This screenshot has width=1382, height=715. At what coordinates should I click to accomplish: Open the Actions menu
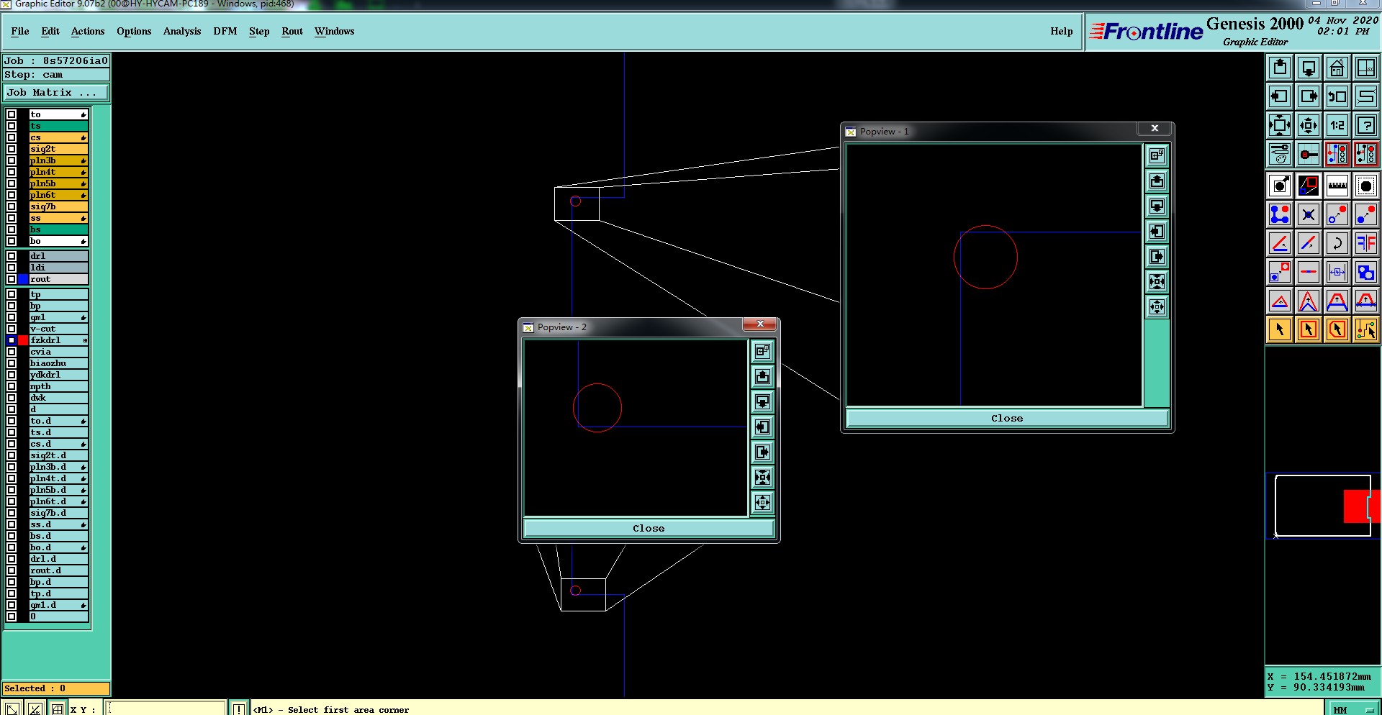(88, 31)
